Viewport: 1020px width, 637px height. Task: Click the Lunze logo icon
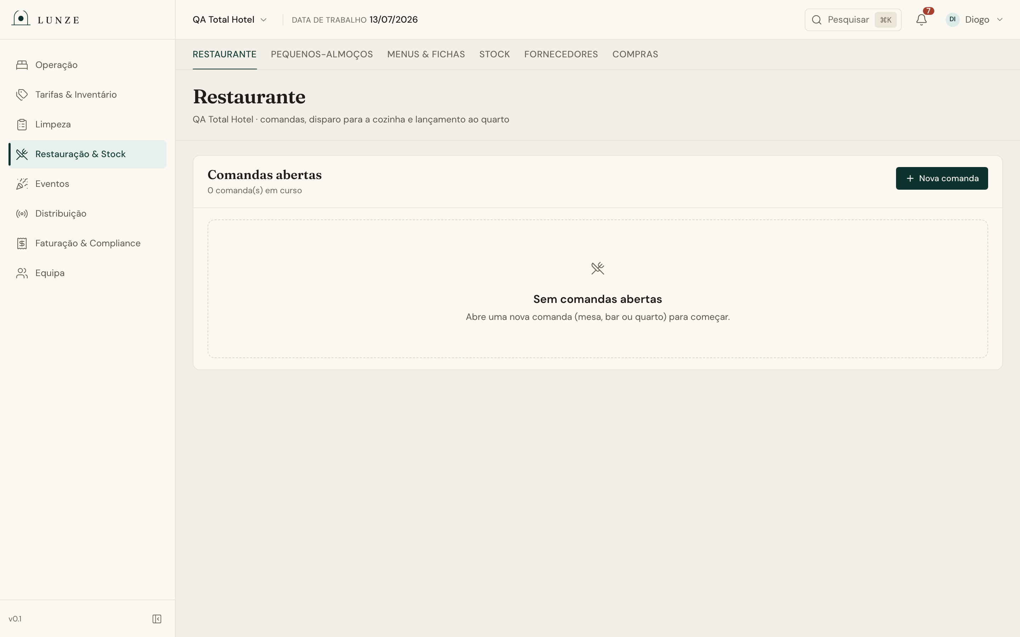click(21, 18)
